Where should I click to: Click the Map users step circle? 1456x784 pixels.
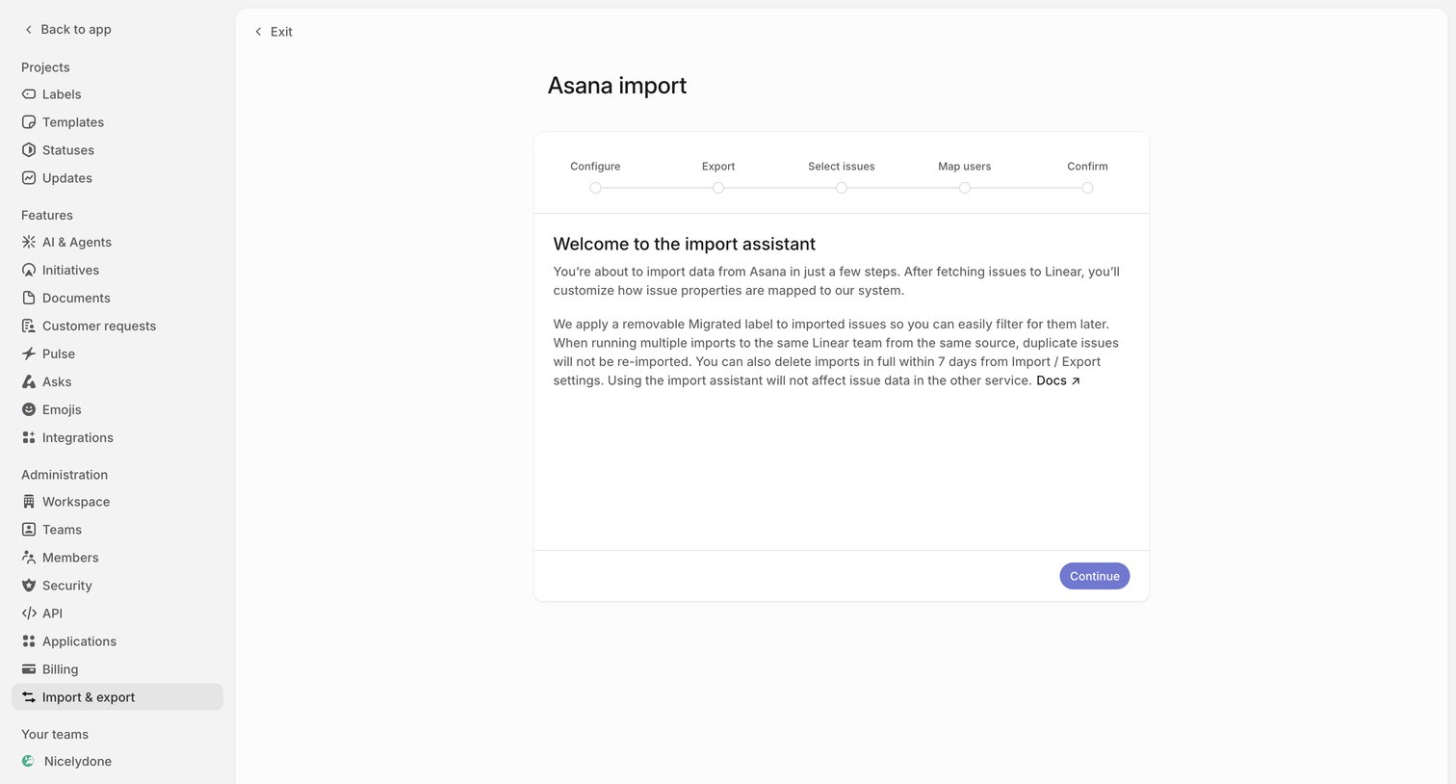click(965, 188)
